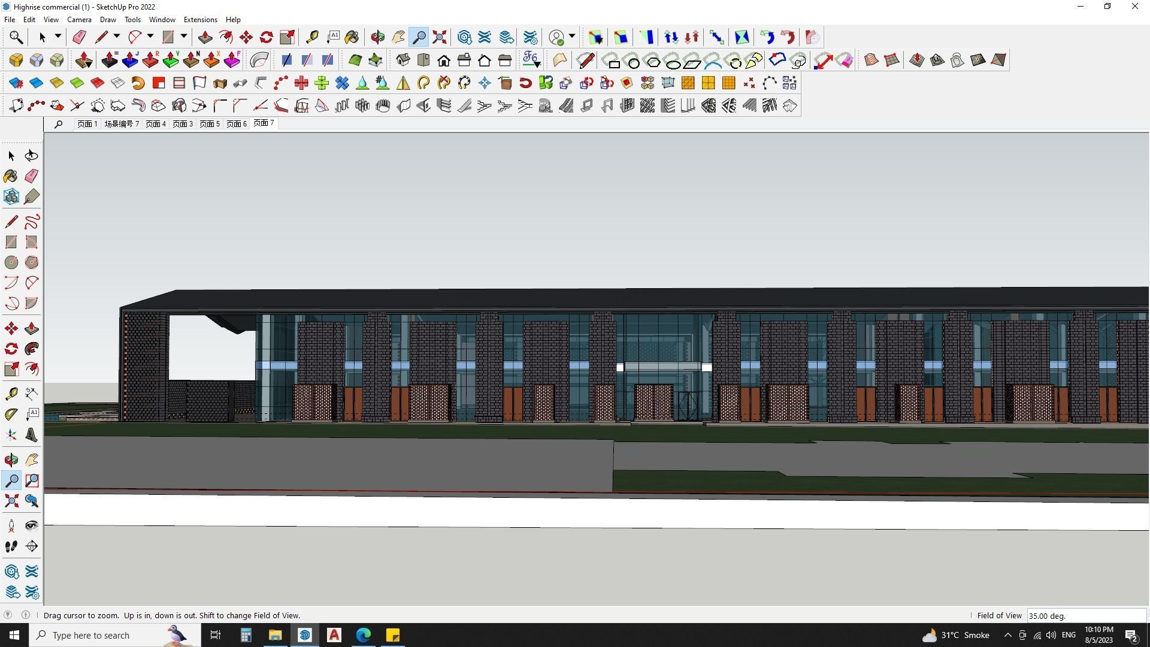Activate the Follow Me tool
Viewport: 1150px width, 647px height.
point(31,349)
